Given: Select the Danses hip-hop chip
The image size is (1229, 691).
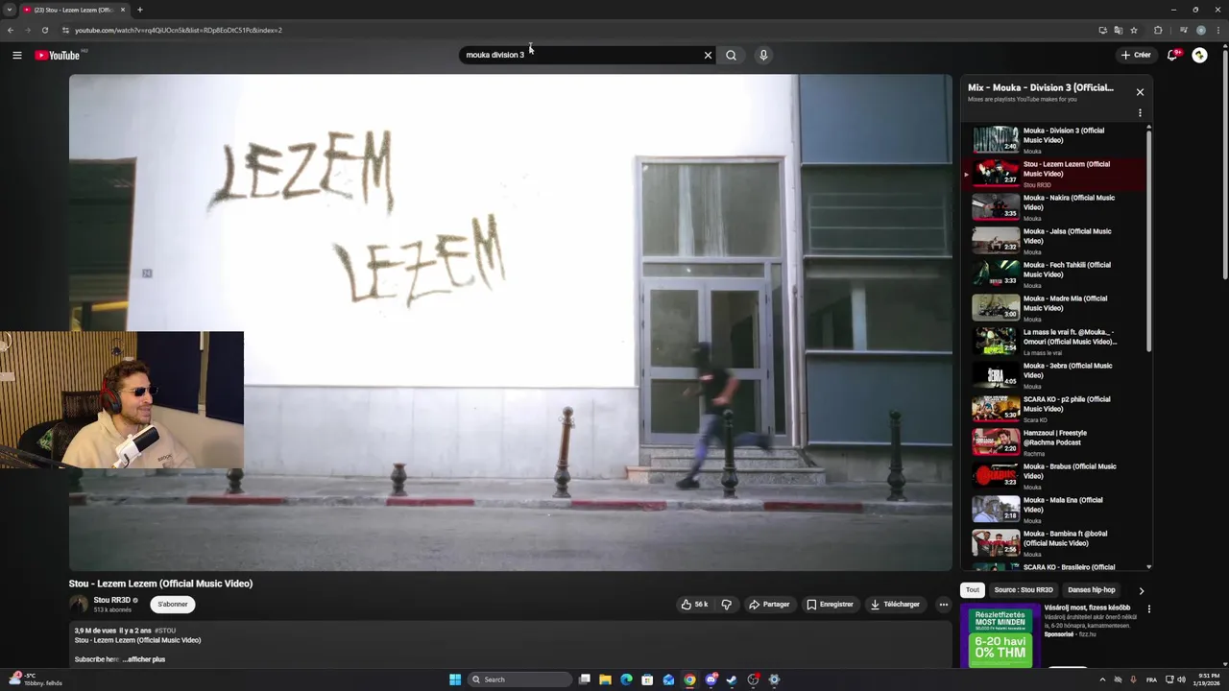Looking at the screenshot, I should click(1092, 590).
